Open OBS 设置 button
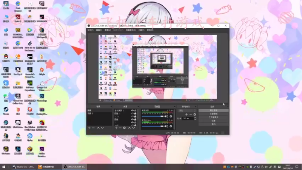The width and height of the screenshot is (302, 170). click(x=213, y=121)
